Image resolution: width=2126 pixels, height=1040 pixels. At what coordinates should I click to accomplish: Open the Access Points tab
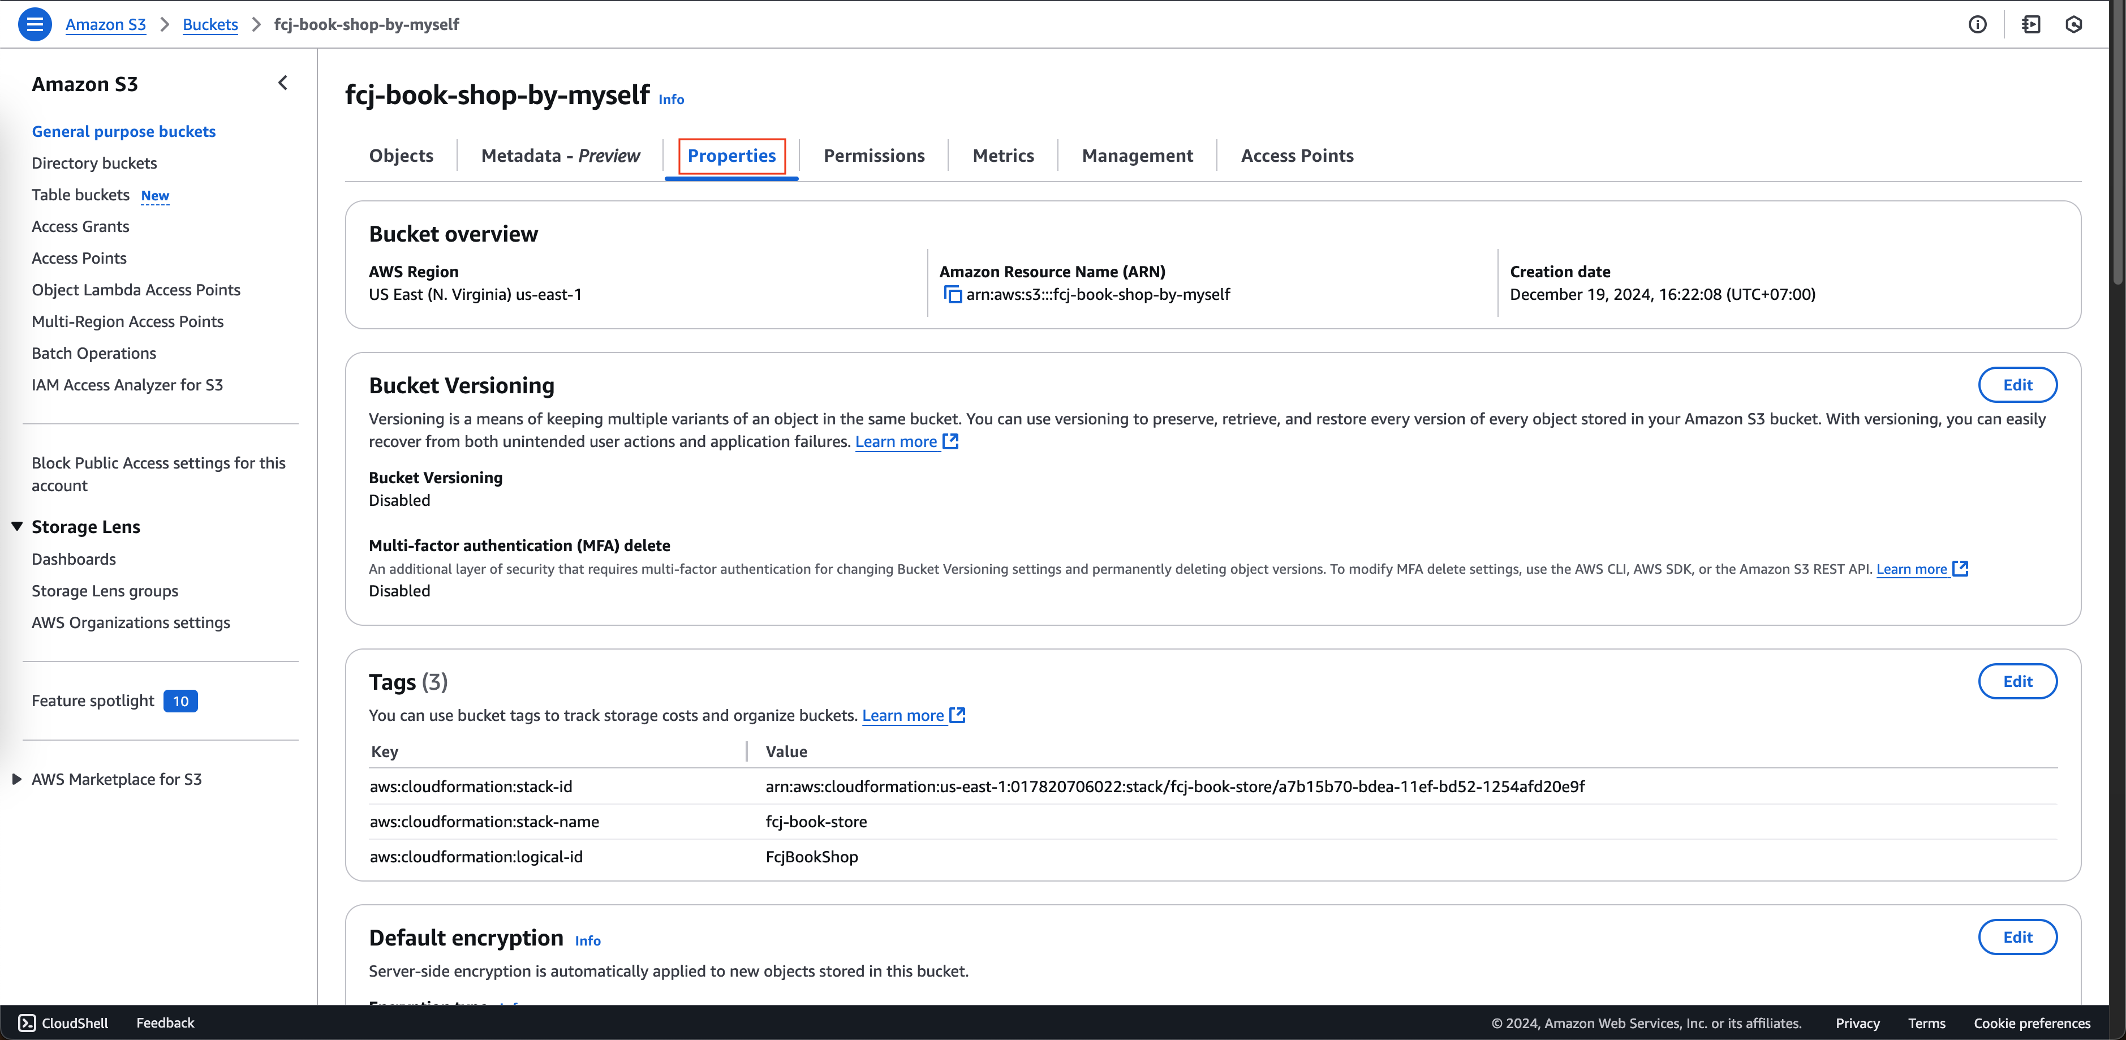pos(1297,155)
